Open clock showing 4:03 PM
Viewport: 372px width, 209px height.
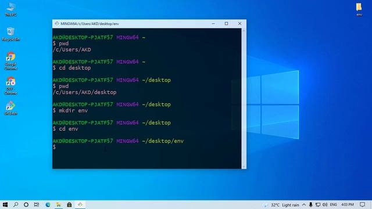(348, 205)
